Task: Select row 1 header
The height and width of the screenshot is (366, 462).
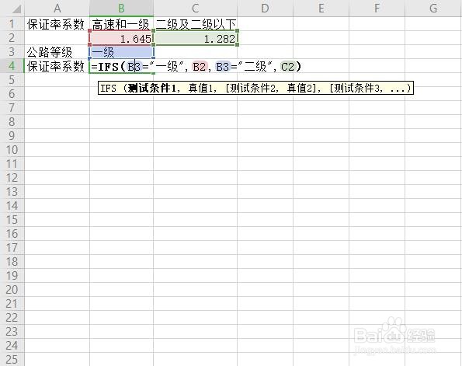Action: point(12,24)
